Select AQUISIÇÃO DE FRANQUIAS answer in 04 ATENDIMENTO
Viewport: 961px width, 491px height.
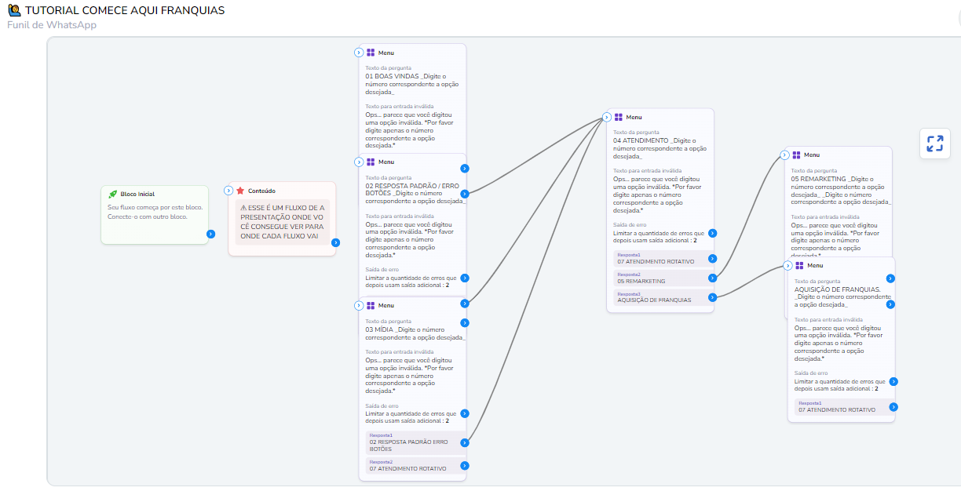point(660,298)
